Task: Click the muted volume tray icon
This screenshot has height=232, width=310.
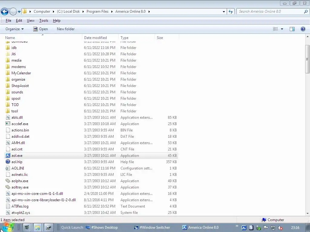Action: tap(280, 228)
